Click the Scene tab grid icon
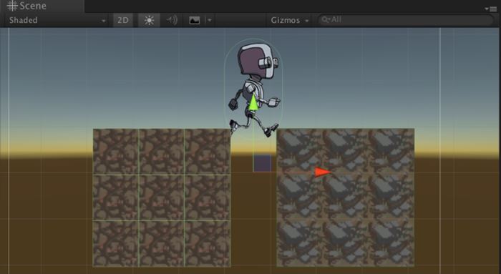This screenshot has width=501, height=274. (x=12, y=6)
